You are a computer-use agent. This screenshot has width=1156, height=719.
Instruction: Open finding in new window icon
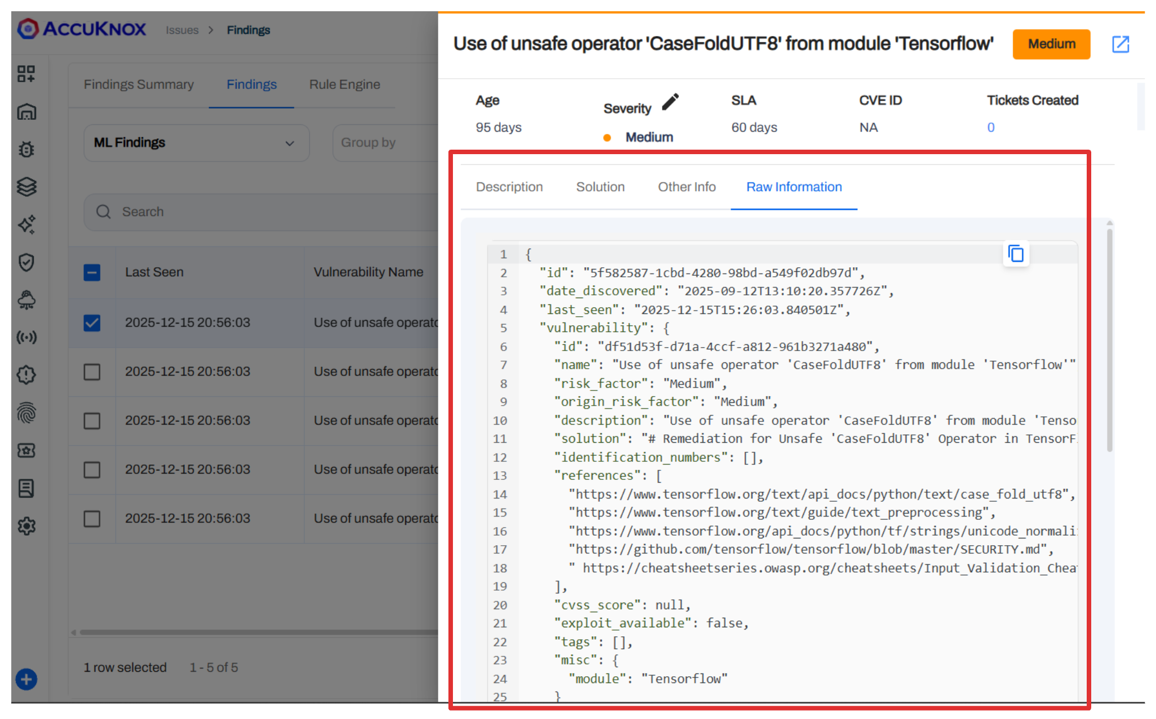coord(1120,44)
